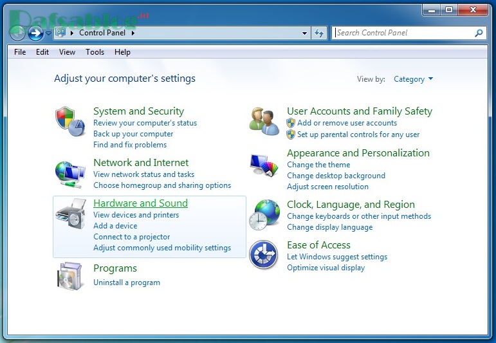Viewport: 496px width, 343px height.
Task: Open the Hardware and Sound printer icon
Action: (71, 214)
